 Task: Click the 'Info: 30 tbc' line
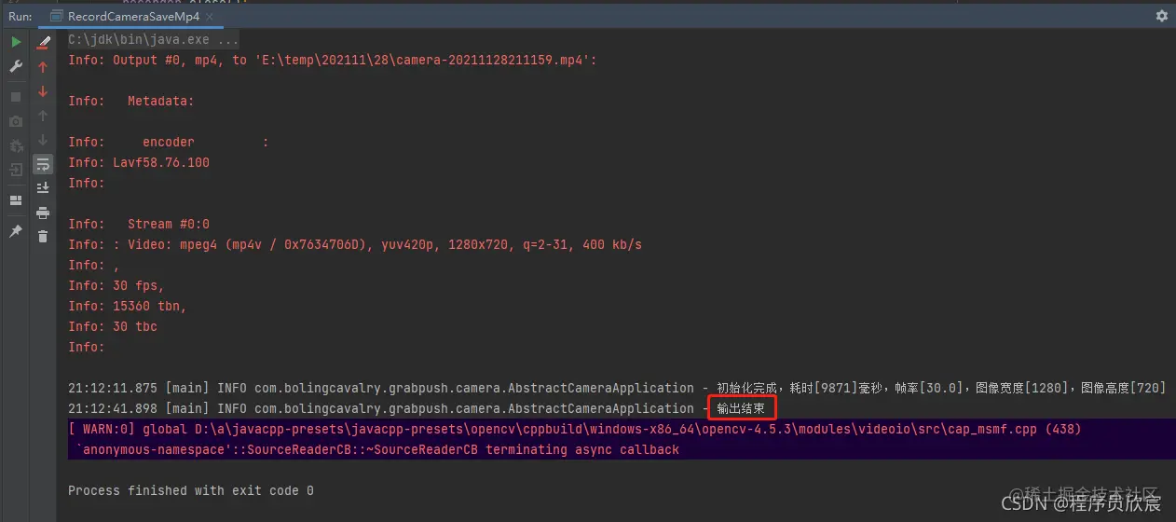coord(113,326)
